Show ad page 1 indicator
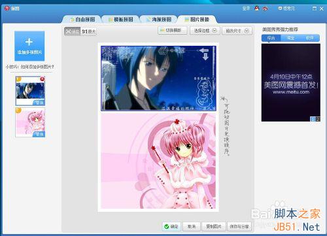 pos(313,119)
